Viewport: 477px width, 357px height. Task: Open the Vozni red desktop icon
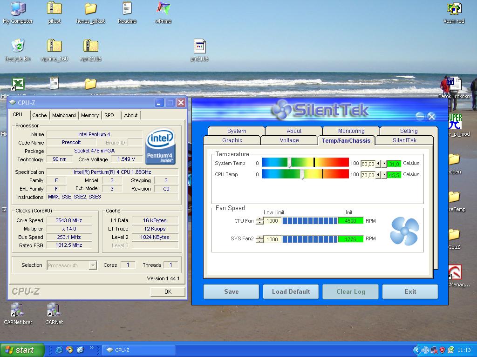(454, 13)
